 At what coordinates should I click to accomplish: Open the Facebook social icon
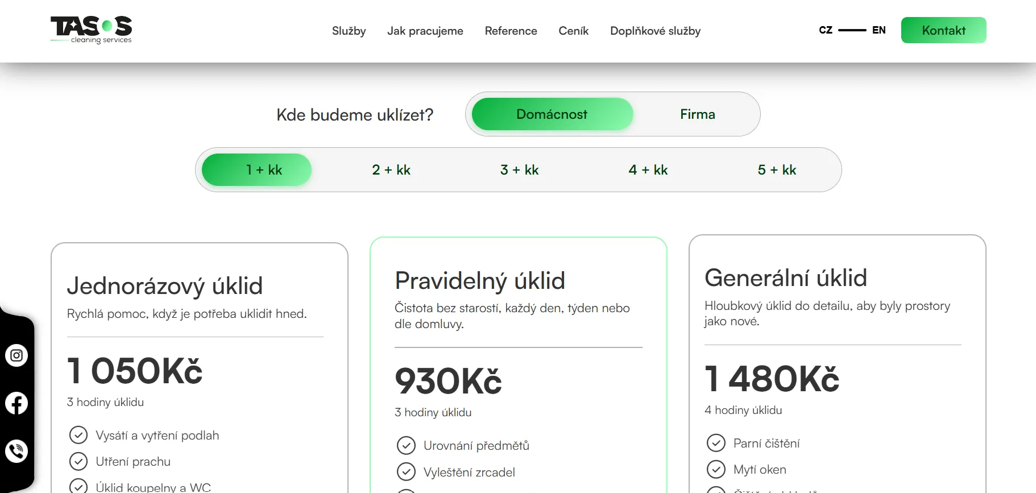click(16, 403)
